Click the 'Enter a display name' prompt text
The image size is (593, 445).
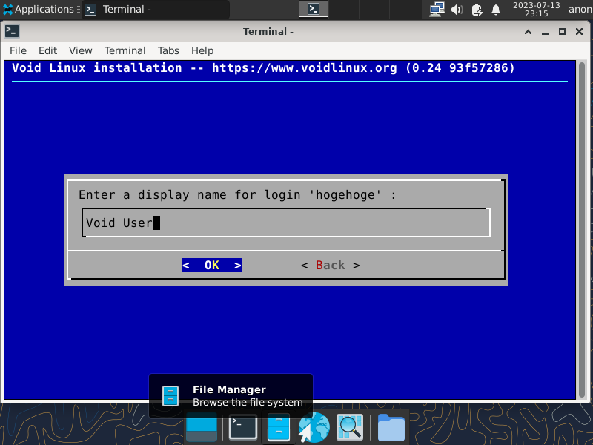pyautogui.click(x=237, y=195)
